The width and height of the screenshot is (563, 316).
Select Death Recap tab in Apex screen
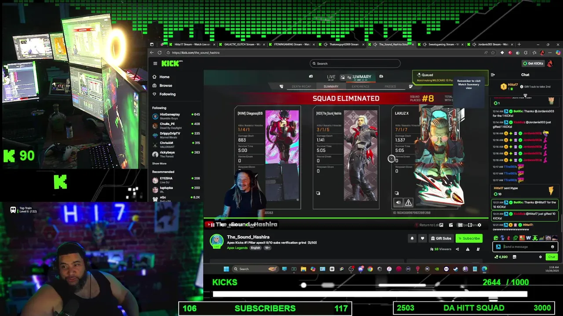click(x=301, y=86)
